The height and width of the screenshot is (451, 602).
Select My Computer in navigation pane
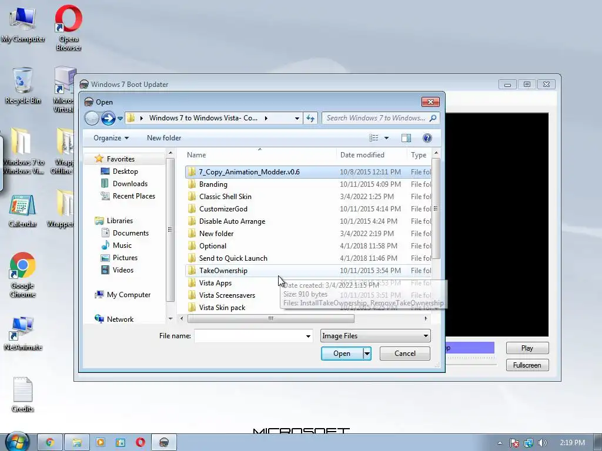coord(129,295)
